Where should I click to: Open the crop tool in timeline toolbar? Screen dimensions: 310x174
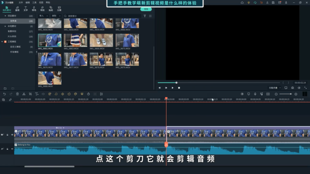tap(30, 94)
